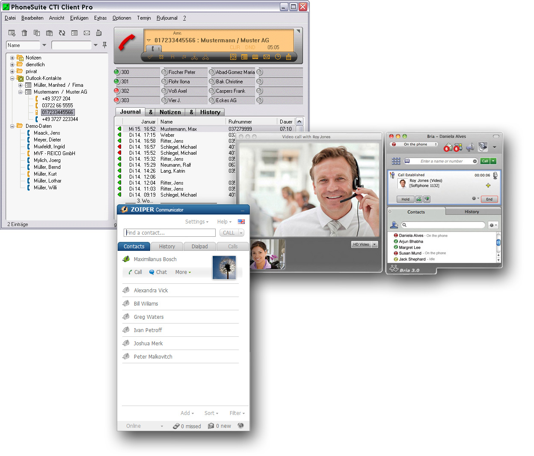Click the Bria add contact icon
The height and width of the screenshot is (456, 534).
(394, 225)
